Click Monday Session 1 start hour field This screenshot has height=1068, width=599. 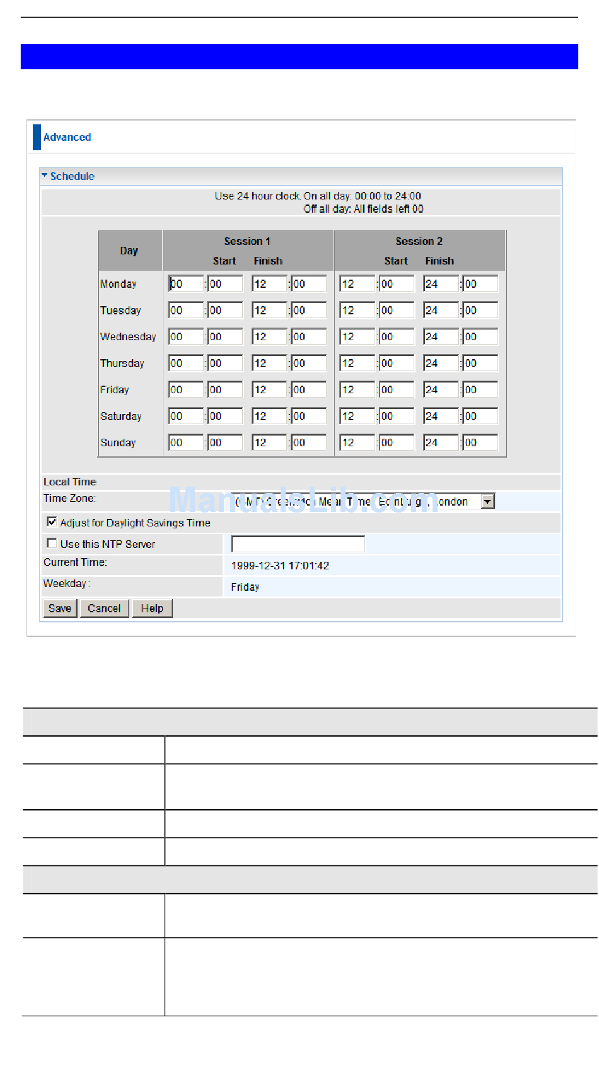click(x=186, y=284)
